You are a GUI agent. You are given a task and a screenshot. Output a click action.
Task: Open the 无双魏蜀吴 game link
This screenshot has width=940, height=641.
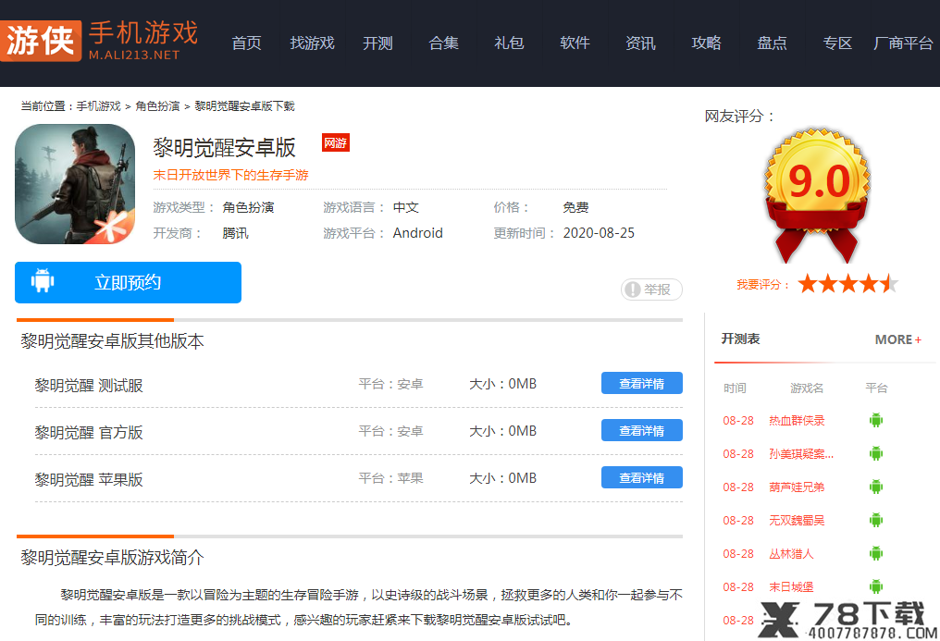pos(797,521)
